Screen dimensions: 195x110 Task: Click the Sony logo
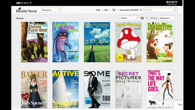[x=172, y=3]
